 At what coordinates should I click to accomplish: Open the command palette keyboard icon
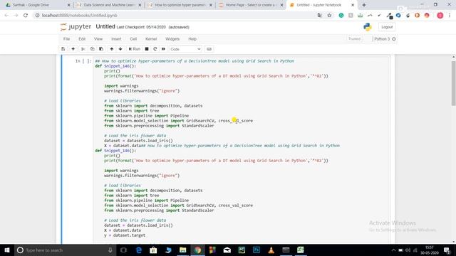point(209,49)
